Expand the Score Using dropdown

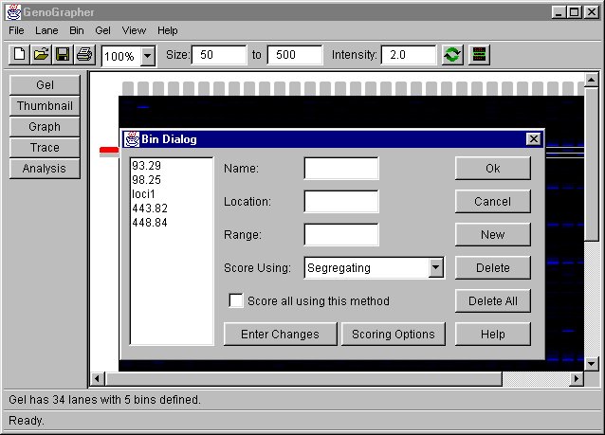435,268
